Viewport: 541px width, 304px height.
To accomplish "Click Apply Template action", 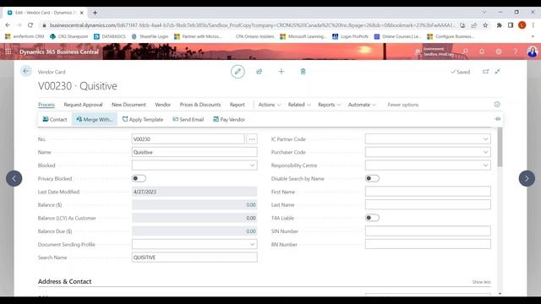I will pyautogui.click(x=143, y=119).
